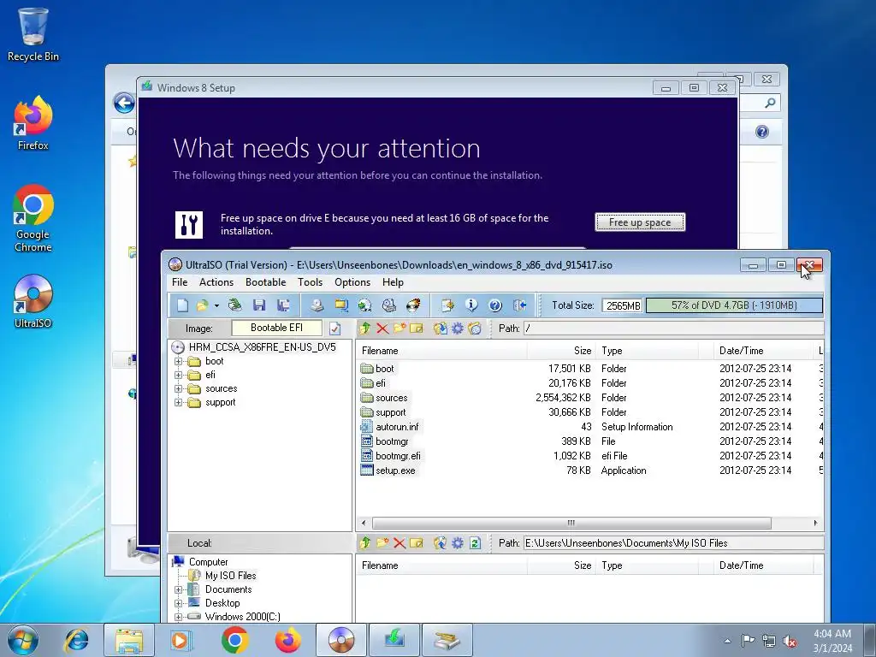Image resolution: width=876 pixels, height=657 pixels.
Task: Click the Open folder toolbar icon
Action: (202, 305)
